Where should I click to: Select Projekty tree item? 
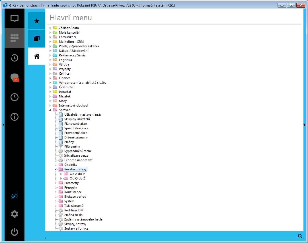(65, 69)
